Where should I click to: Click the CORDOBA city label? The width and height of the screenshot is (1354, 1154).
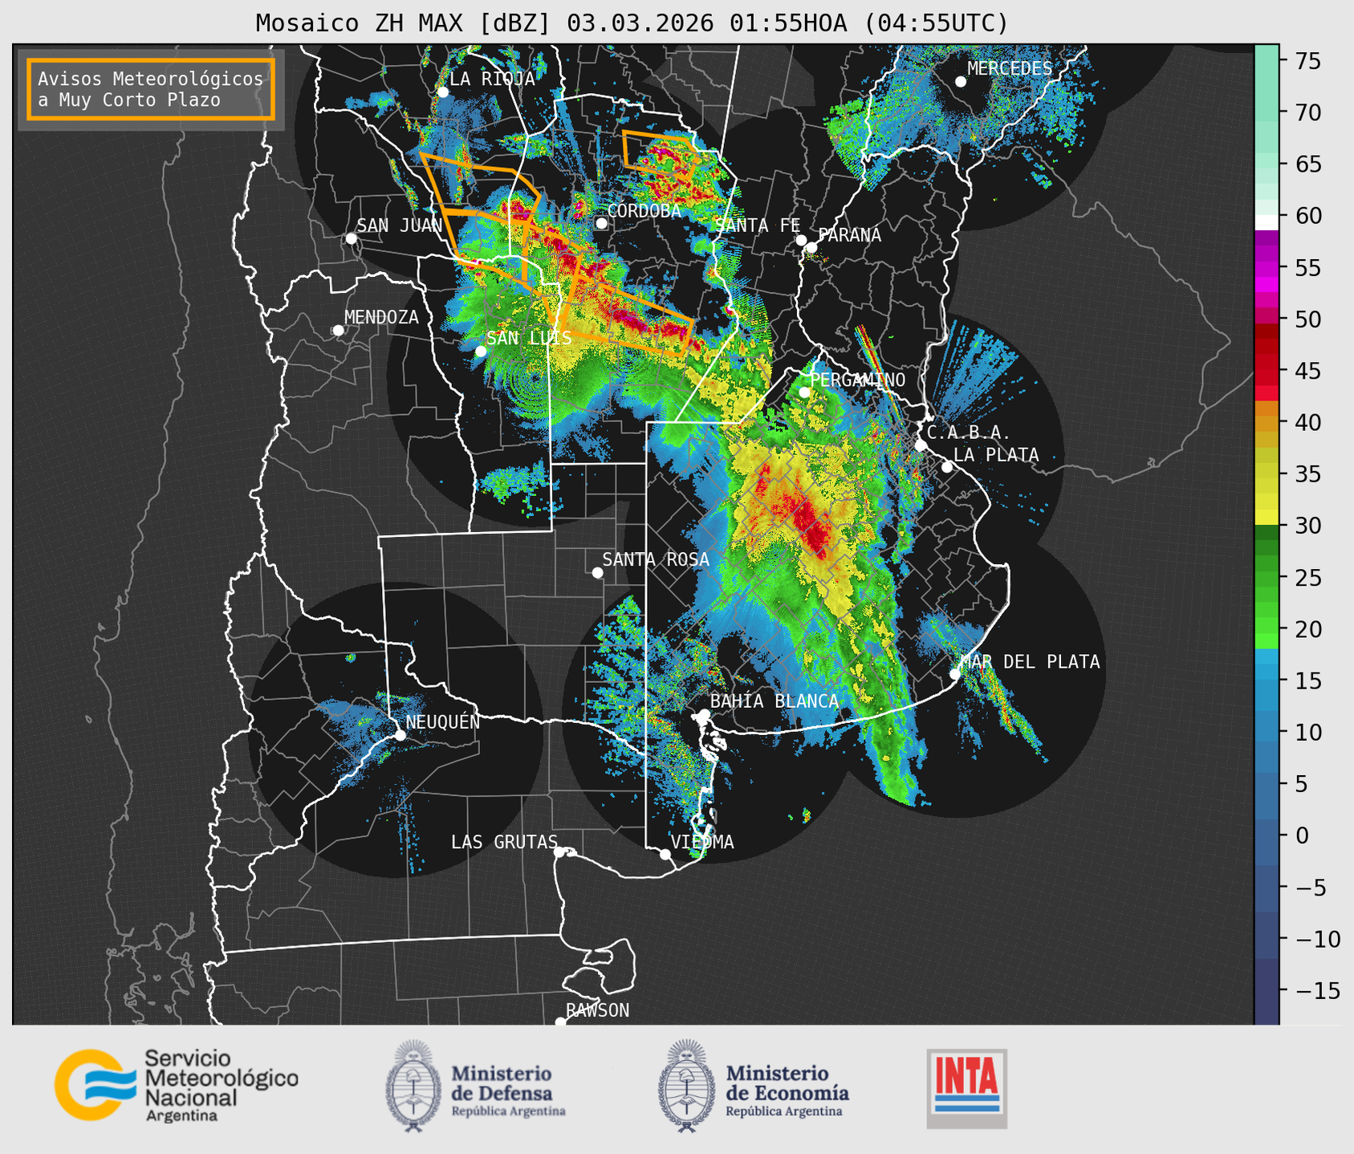[x=644, y=211]
